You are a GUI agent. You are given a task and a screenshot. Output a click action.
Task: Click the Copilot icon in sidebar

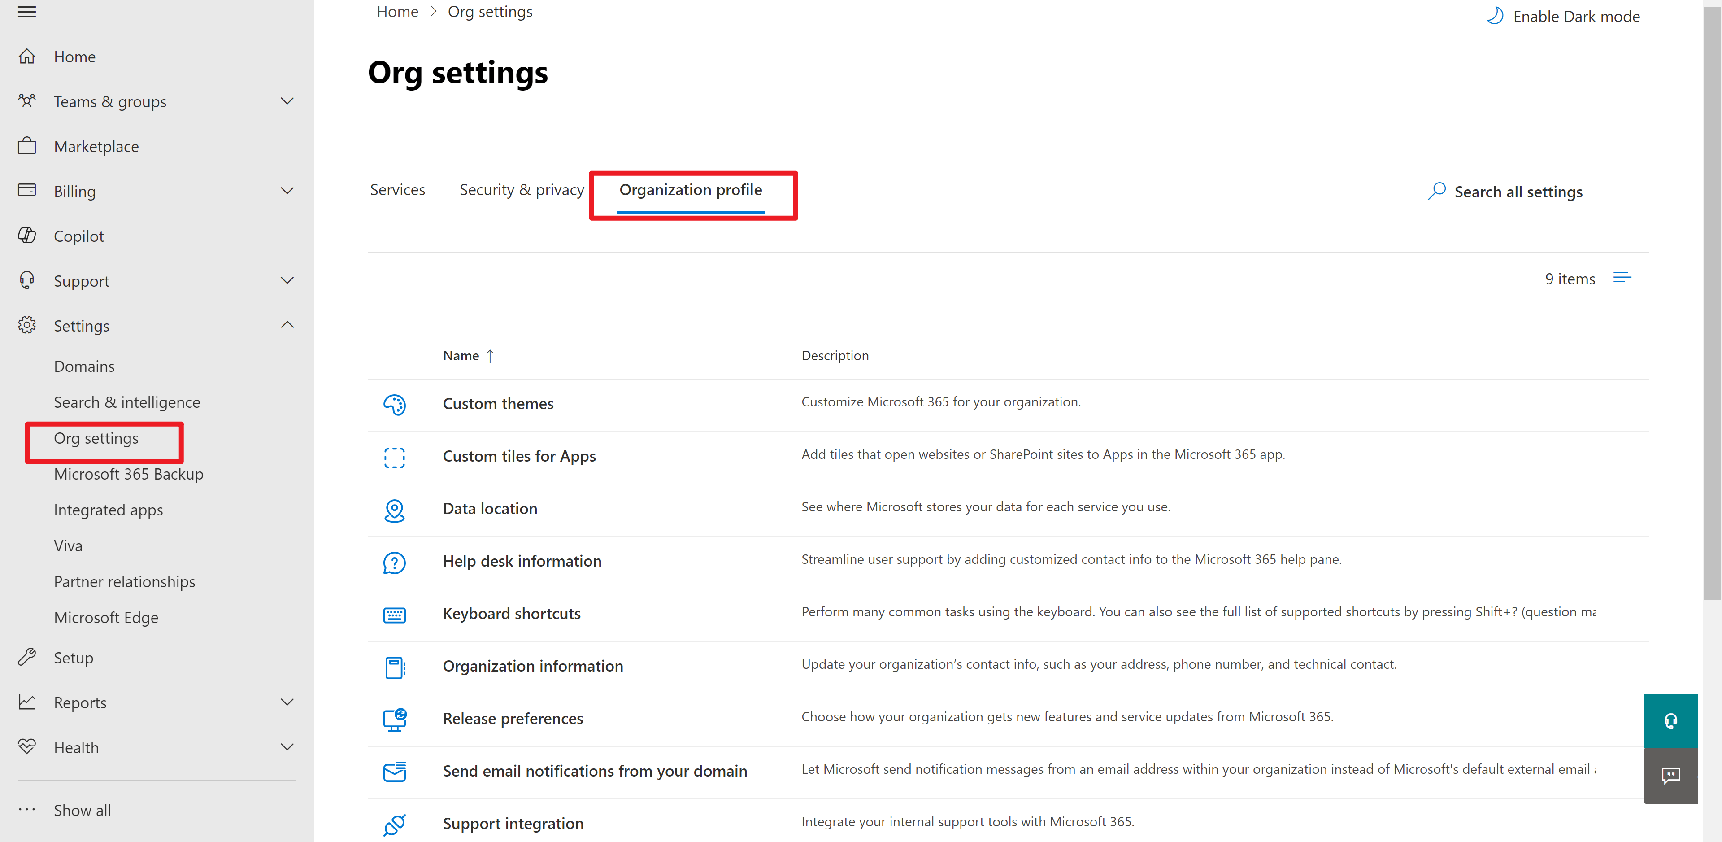[x=27, y=236]
